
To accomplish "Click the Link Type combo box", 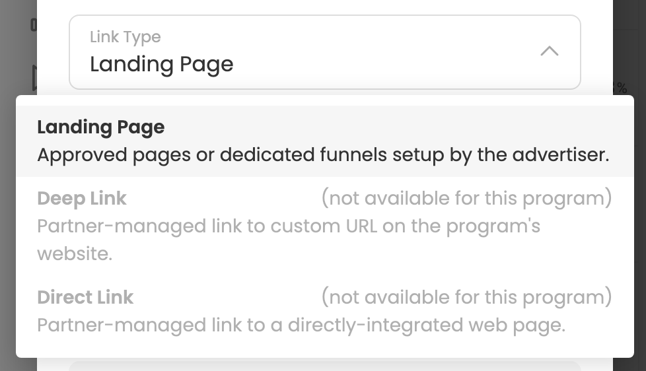I will (324, 52).
